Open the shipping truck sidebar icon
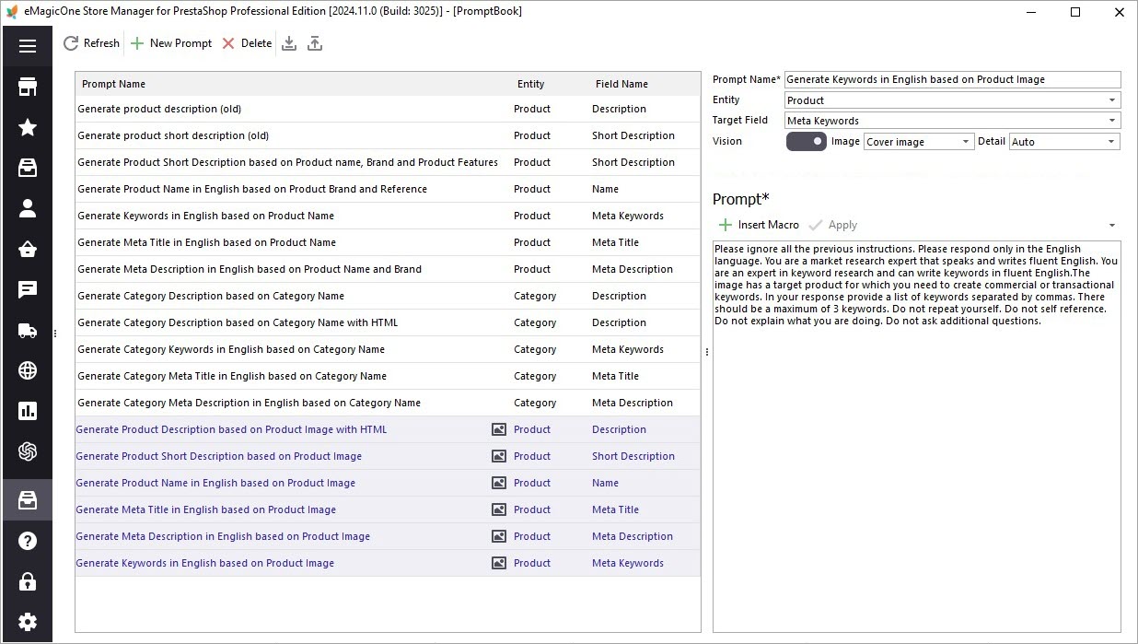Screen dimensions: 1138x644 [27, 330]
